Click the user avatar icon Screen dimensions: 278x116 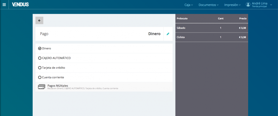pyautogui.click(x=248, y=5)
